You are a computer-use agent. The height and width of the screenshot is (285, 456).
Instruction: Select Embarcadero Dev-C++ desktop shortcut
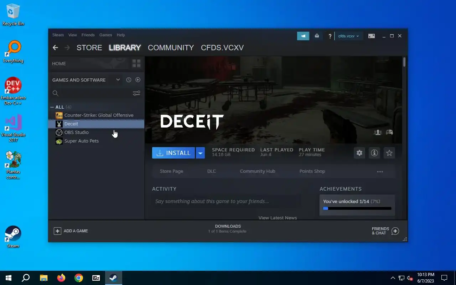13,91
